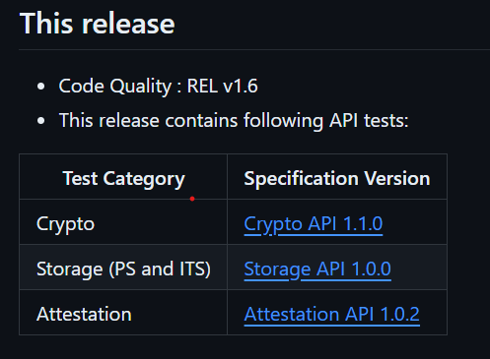Click the "Code Quality" bullet text

115,87
